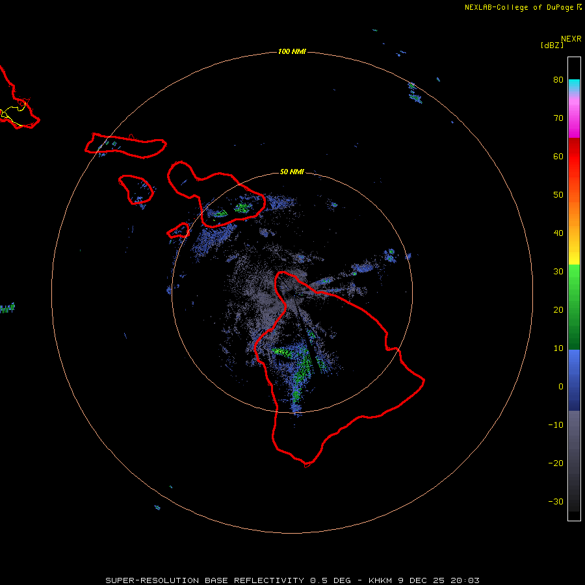Click the -30 value on the dBZ scale
The image size is (585, 585).
(x=556, y=501)
